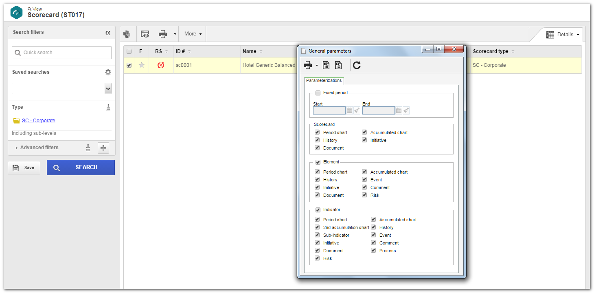Enable the Fixed period checkbox
Image resolution: width=594 pixels, height=293 pixels.
318,93
